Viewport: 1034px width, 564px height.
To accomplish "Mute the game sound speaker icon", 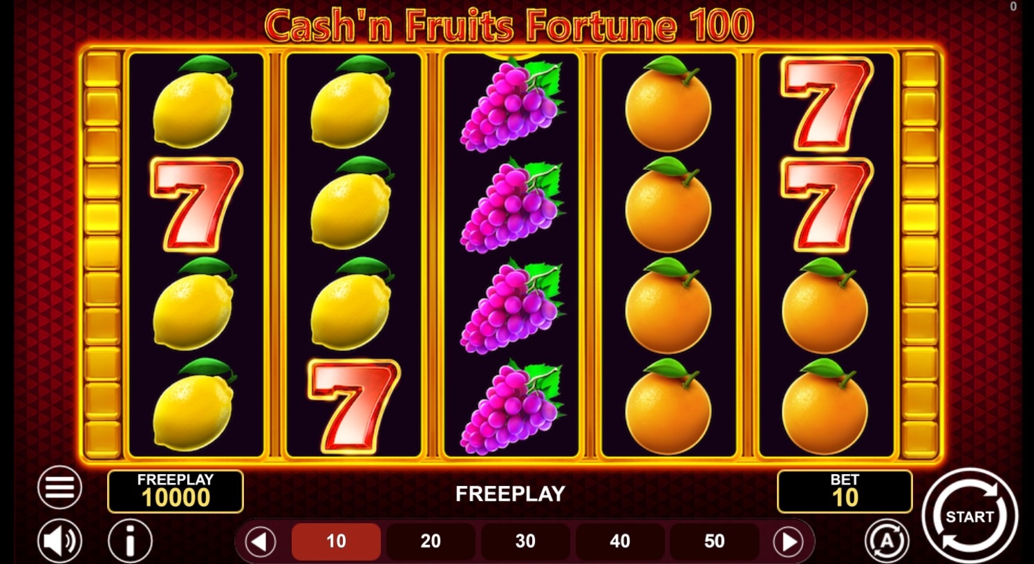I will pos(59,541).
